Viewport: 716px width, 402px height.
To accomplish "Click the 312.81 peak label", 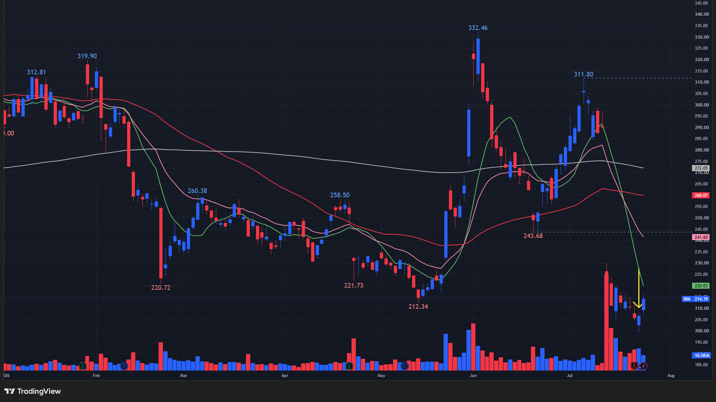I will [x=37, y=72].
